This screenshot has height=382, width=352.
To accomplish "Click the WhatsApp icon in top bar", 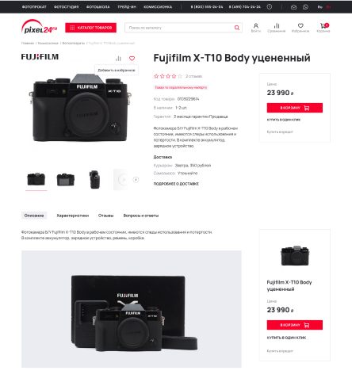I will (305, 7).
